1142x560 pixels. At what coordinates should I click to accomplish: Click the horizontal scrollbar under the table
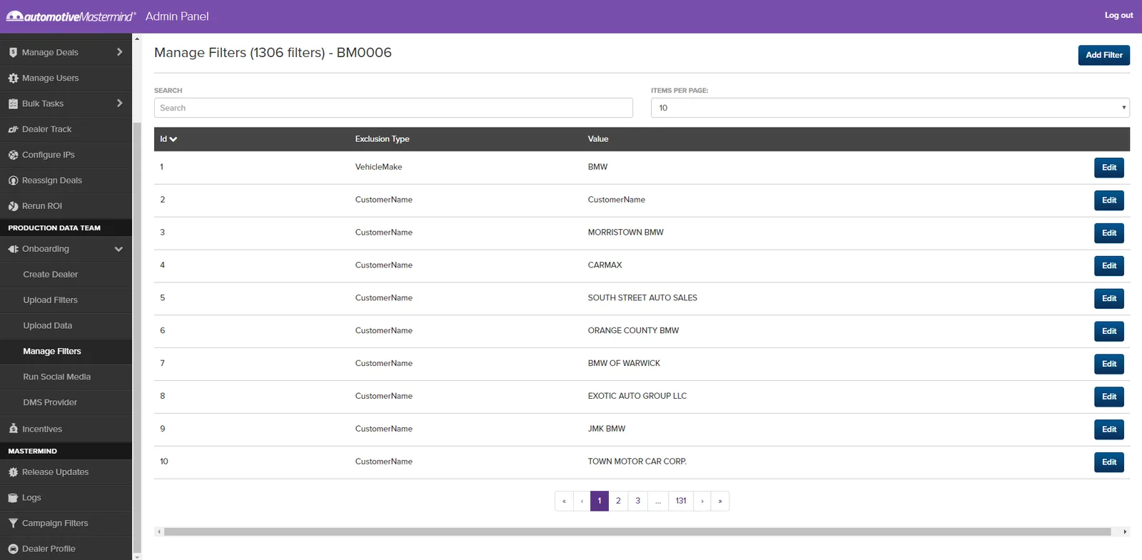click(637, 531)
